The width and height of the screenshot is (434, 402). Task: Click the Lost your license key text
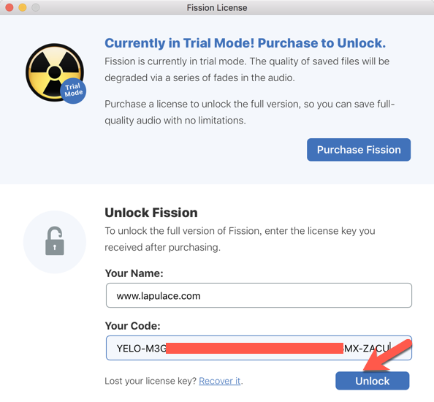coord(151,381)
